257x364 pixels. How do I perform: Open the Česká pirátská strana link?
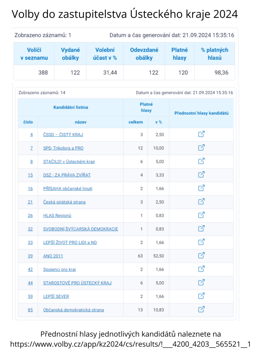64,202
